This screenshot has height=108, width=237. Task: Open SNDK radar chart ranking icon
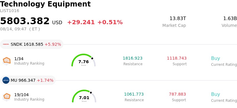click(7, 61)
